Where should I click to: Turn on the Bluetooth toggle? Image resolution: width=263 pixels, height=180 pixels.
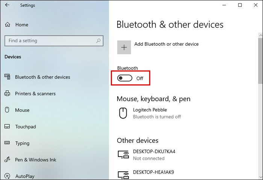125,78
